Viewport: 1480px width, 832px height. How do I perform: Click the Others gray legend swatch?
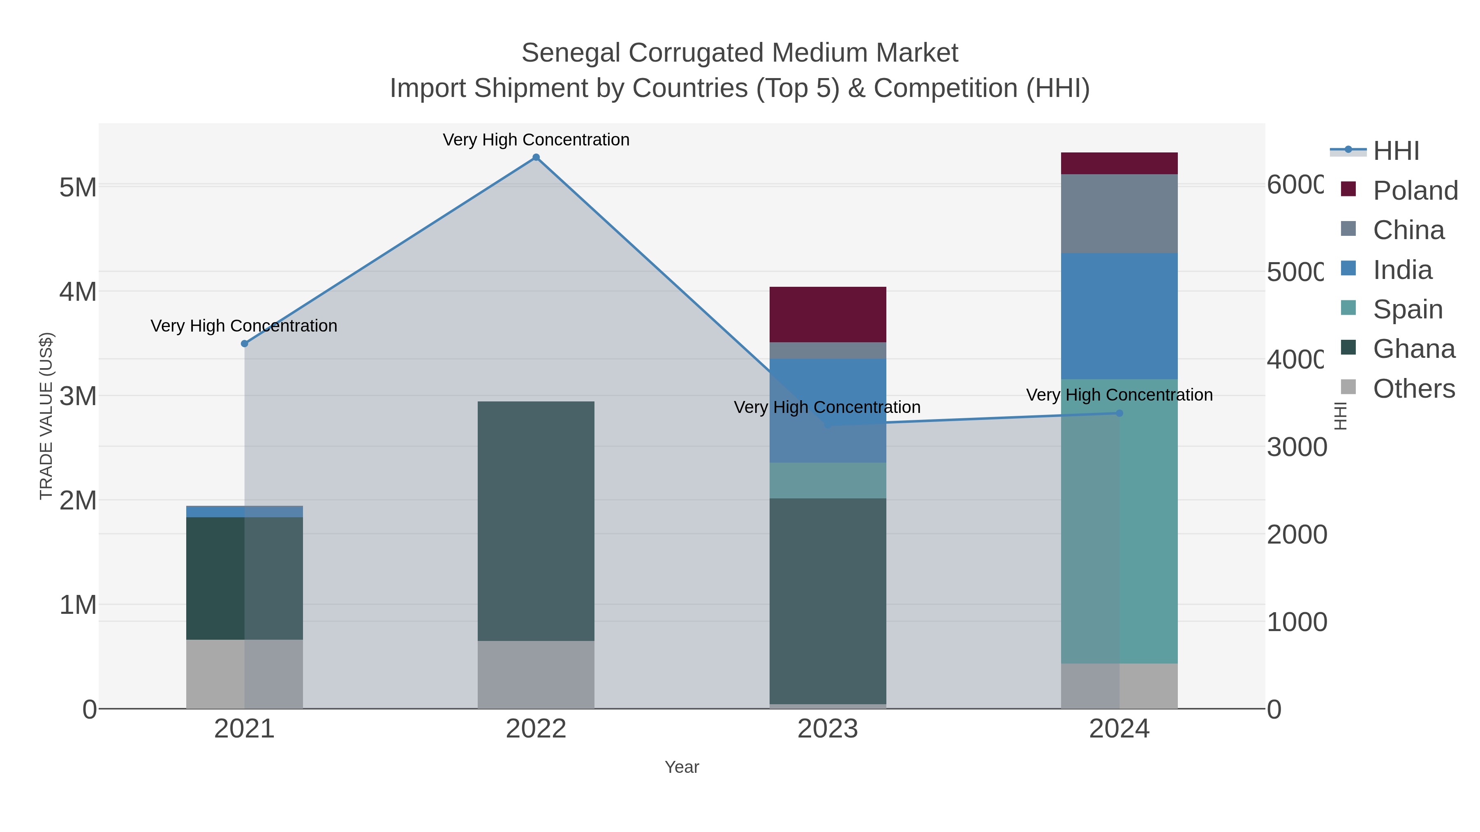coord(1348,387)
